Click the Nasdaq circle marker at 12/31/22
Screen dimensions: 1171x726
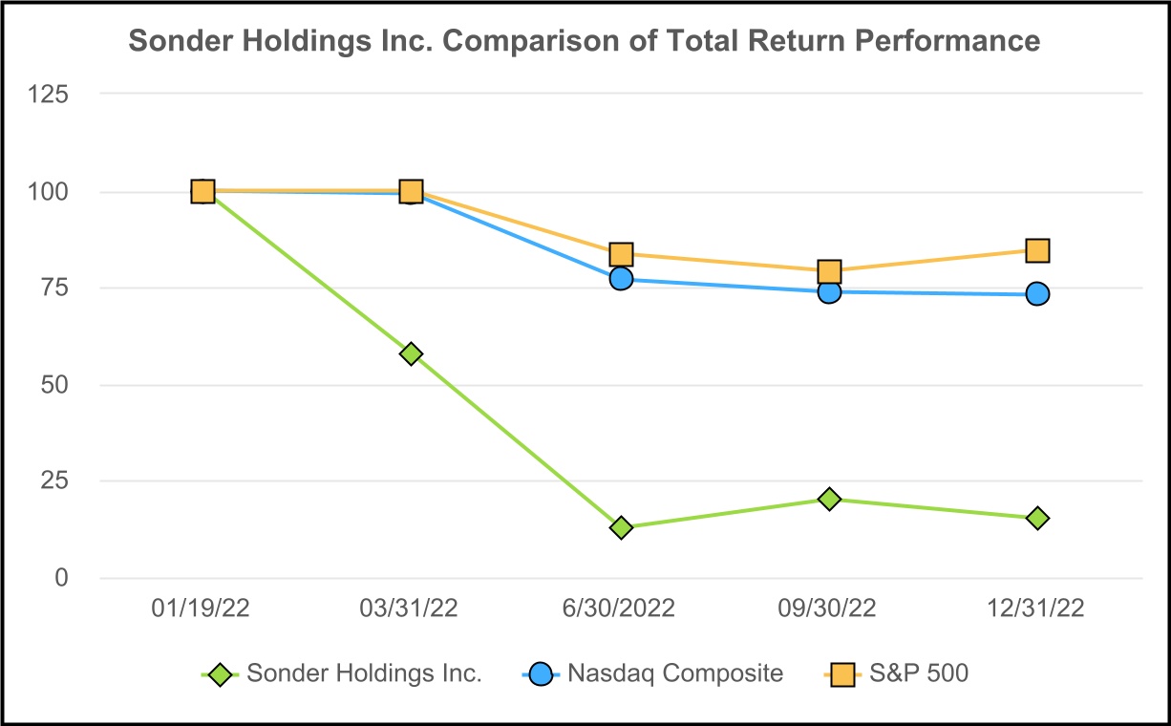coord(1038,293)
